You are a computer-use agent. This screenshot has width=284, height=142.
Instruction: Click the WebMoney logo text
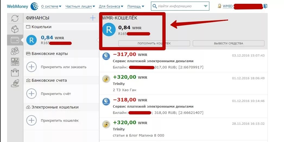pyautogui.click(x=17, y=6)
